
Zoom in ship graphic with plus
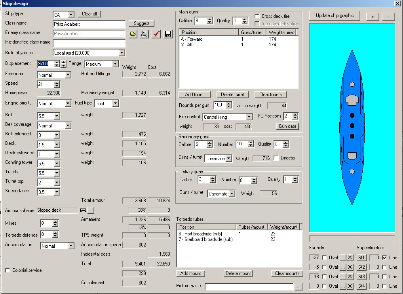[x=373, y=17]
